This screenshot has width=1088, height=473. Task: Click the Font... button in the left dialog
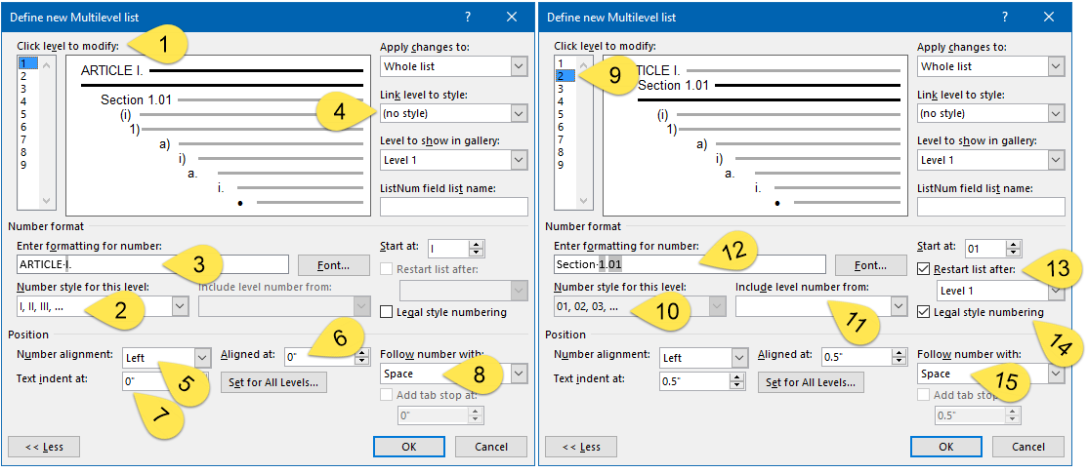point(334,265)
